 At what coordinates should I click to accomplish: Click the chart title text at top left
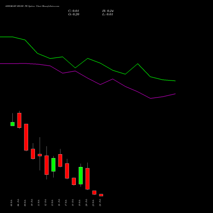point(32,6)
